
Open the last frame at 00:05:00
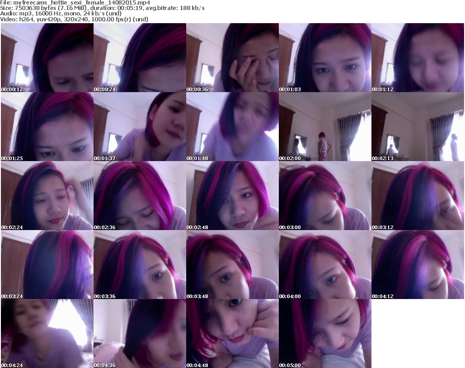point(325,334)
